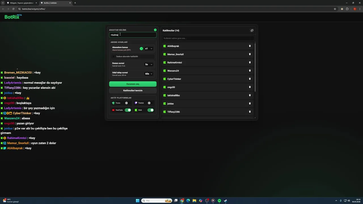Open Spotify from the taskbar

(x=219, y=201)
